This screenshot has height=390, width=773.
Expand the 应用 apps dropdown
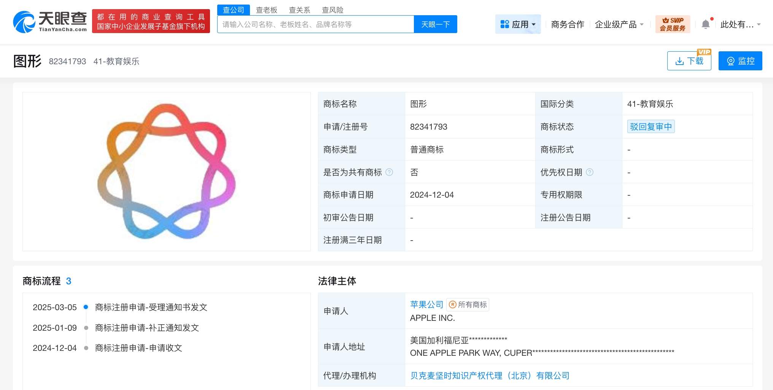(518, 24)
